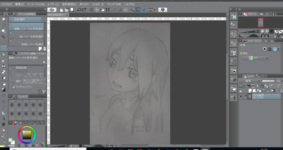
Task: Enable the アンチエイリアス checkbox
Action: [x=14, y=87]
